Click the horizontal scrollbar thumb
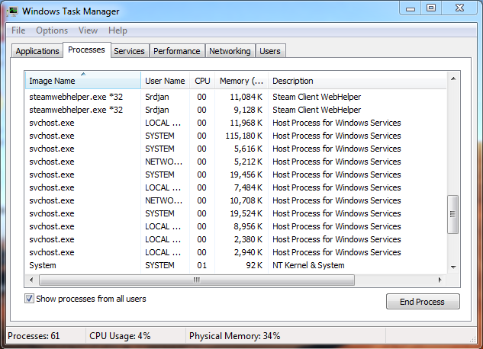Screen dimensions: 483x349 pos(197,279)
